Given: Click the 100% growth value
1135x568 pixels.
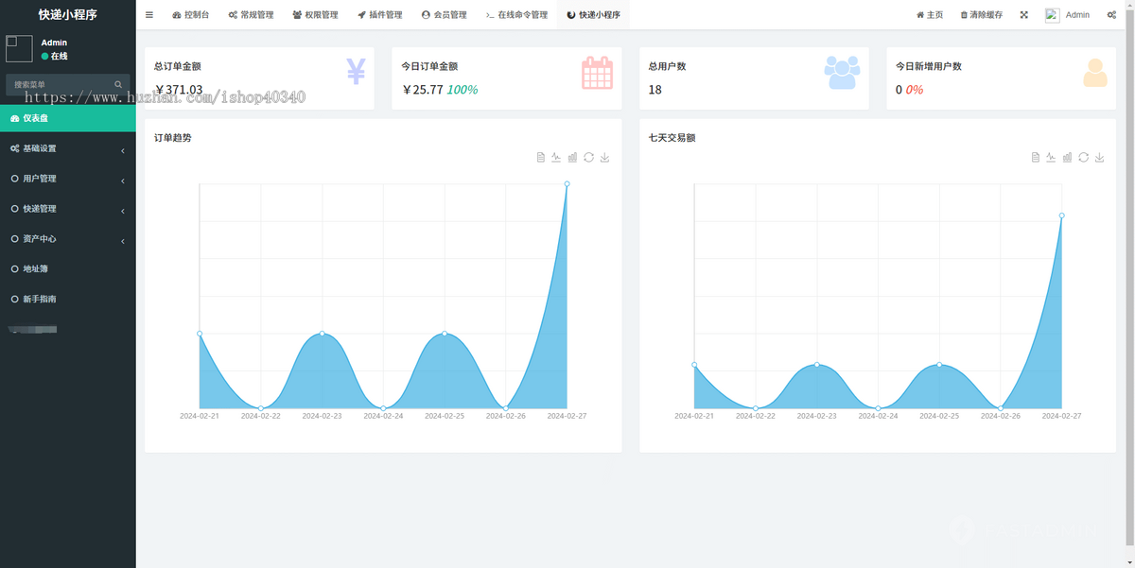Looking at the screenshot, I should [x=463, y=90].
